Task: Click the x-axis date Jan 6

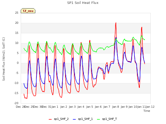Action: pyautogui.click(x=98, y=107)
